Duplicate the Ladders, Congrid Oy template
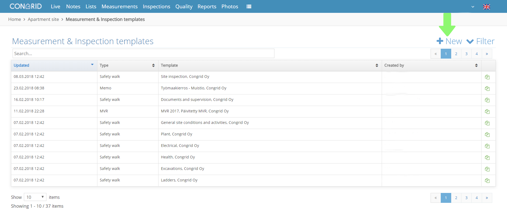 coord(487,181)
